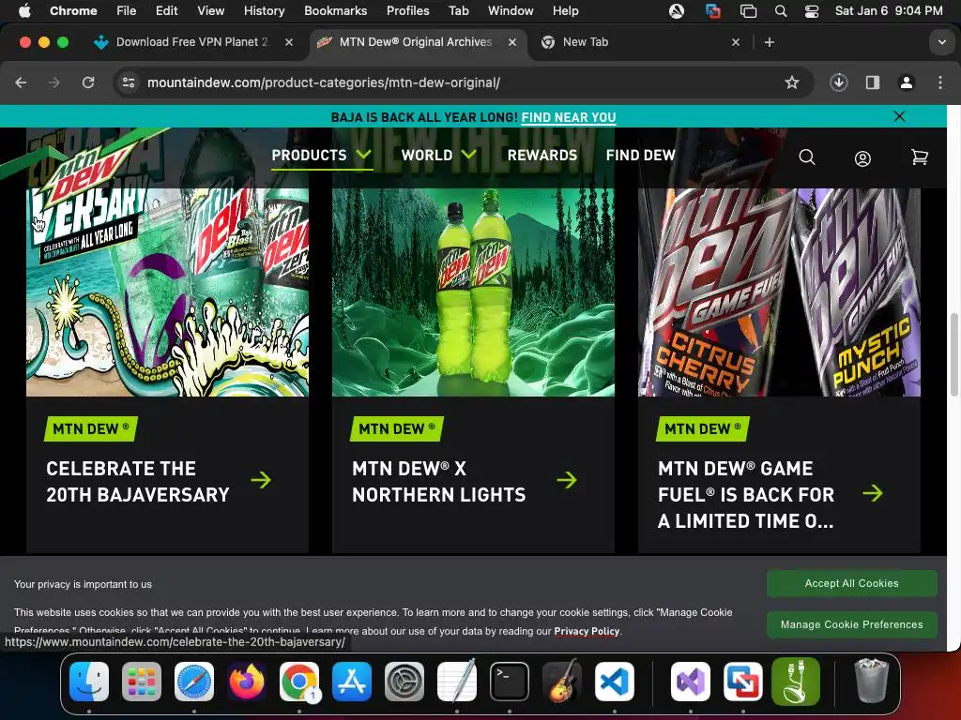Open the Apple menu
Viewport: 961px width, 720px height.
click(24, 10)
